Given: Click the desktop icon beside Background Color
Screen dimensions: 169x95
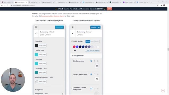Looking at the screenshot, I should [63, 94].
